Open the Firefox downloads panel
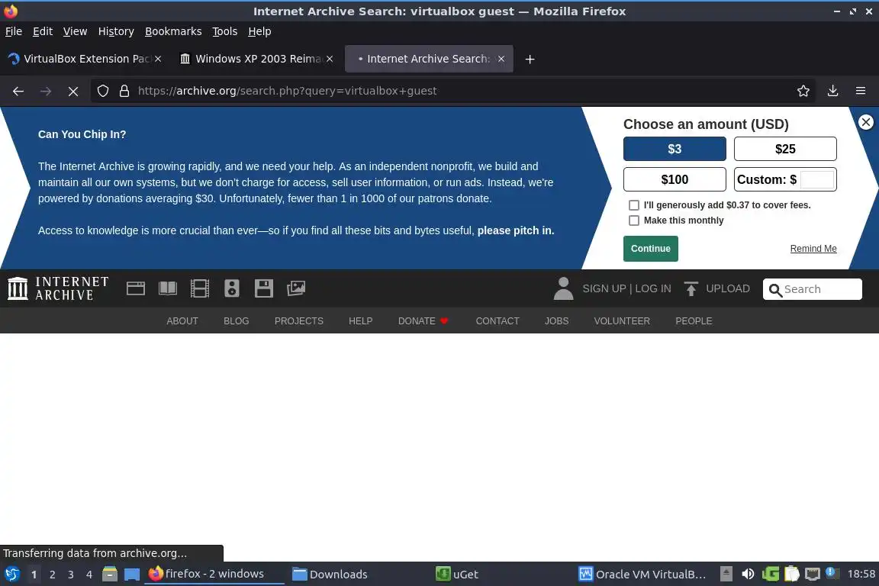879x586 pixels. tap(832, 91)
